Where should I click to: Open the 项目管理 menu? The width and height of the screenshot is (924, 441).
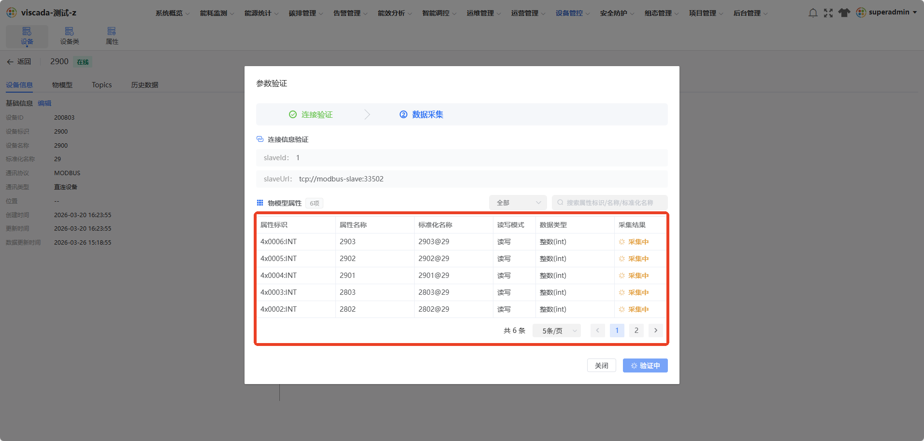tap(706, 13)
